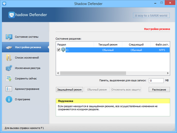This screenshot has height=133, width=177.
Task: Click the Shadow Defender title bar app icon
Action: 4,4
